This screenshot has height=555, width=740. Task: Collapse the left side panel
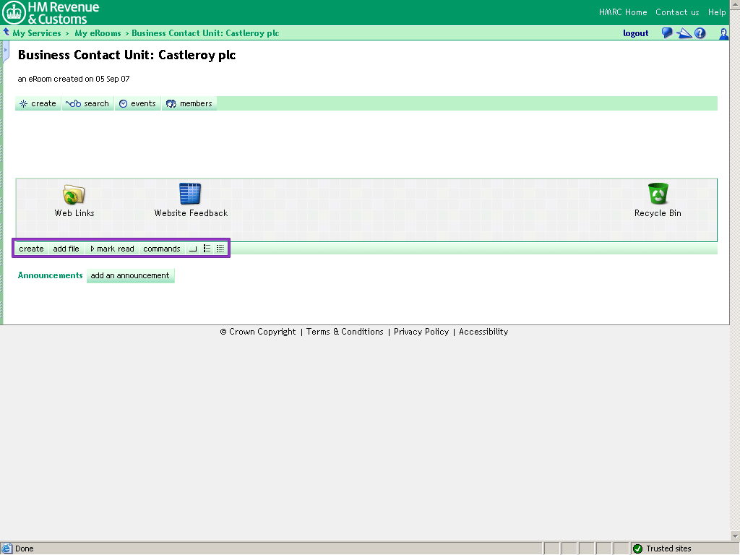[x=4, y=51]
